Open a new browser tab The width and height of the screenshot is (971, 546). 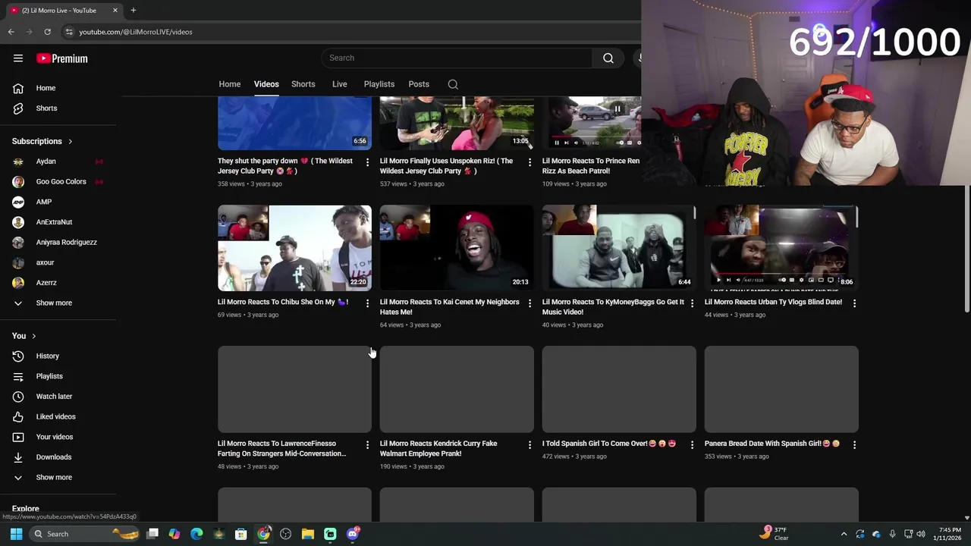(133, 11)
